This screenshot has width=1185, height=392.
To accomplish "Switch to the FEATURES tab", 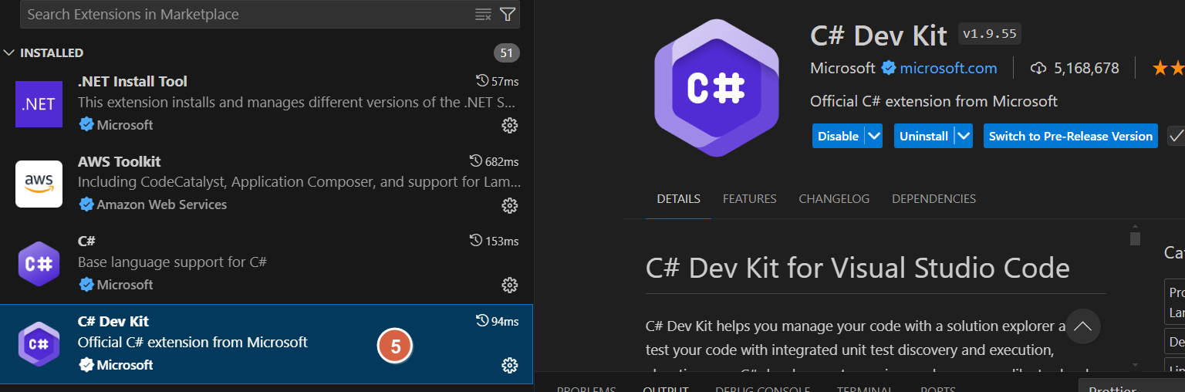I will coord(749,199).
